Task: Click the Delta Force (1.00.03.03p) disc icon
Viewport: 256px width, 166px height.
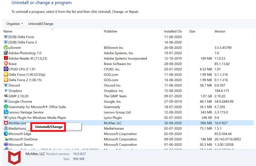Action: click(6, 75)
